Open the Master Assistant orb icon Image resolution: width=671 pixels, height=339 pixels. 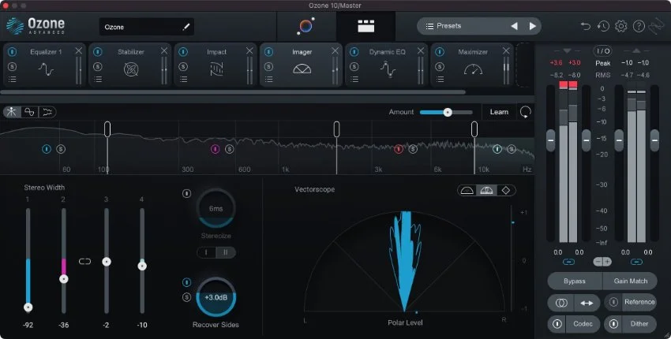pyautogui.click(x=306, y=26)
